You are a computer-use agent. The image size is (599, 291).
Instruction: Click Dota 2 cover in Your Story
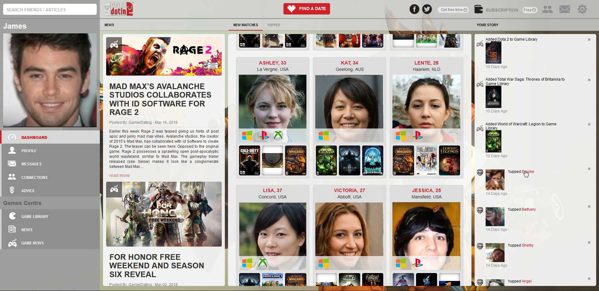coord(493,53)
